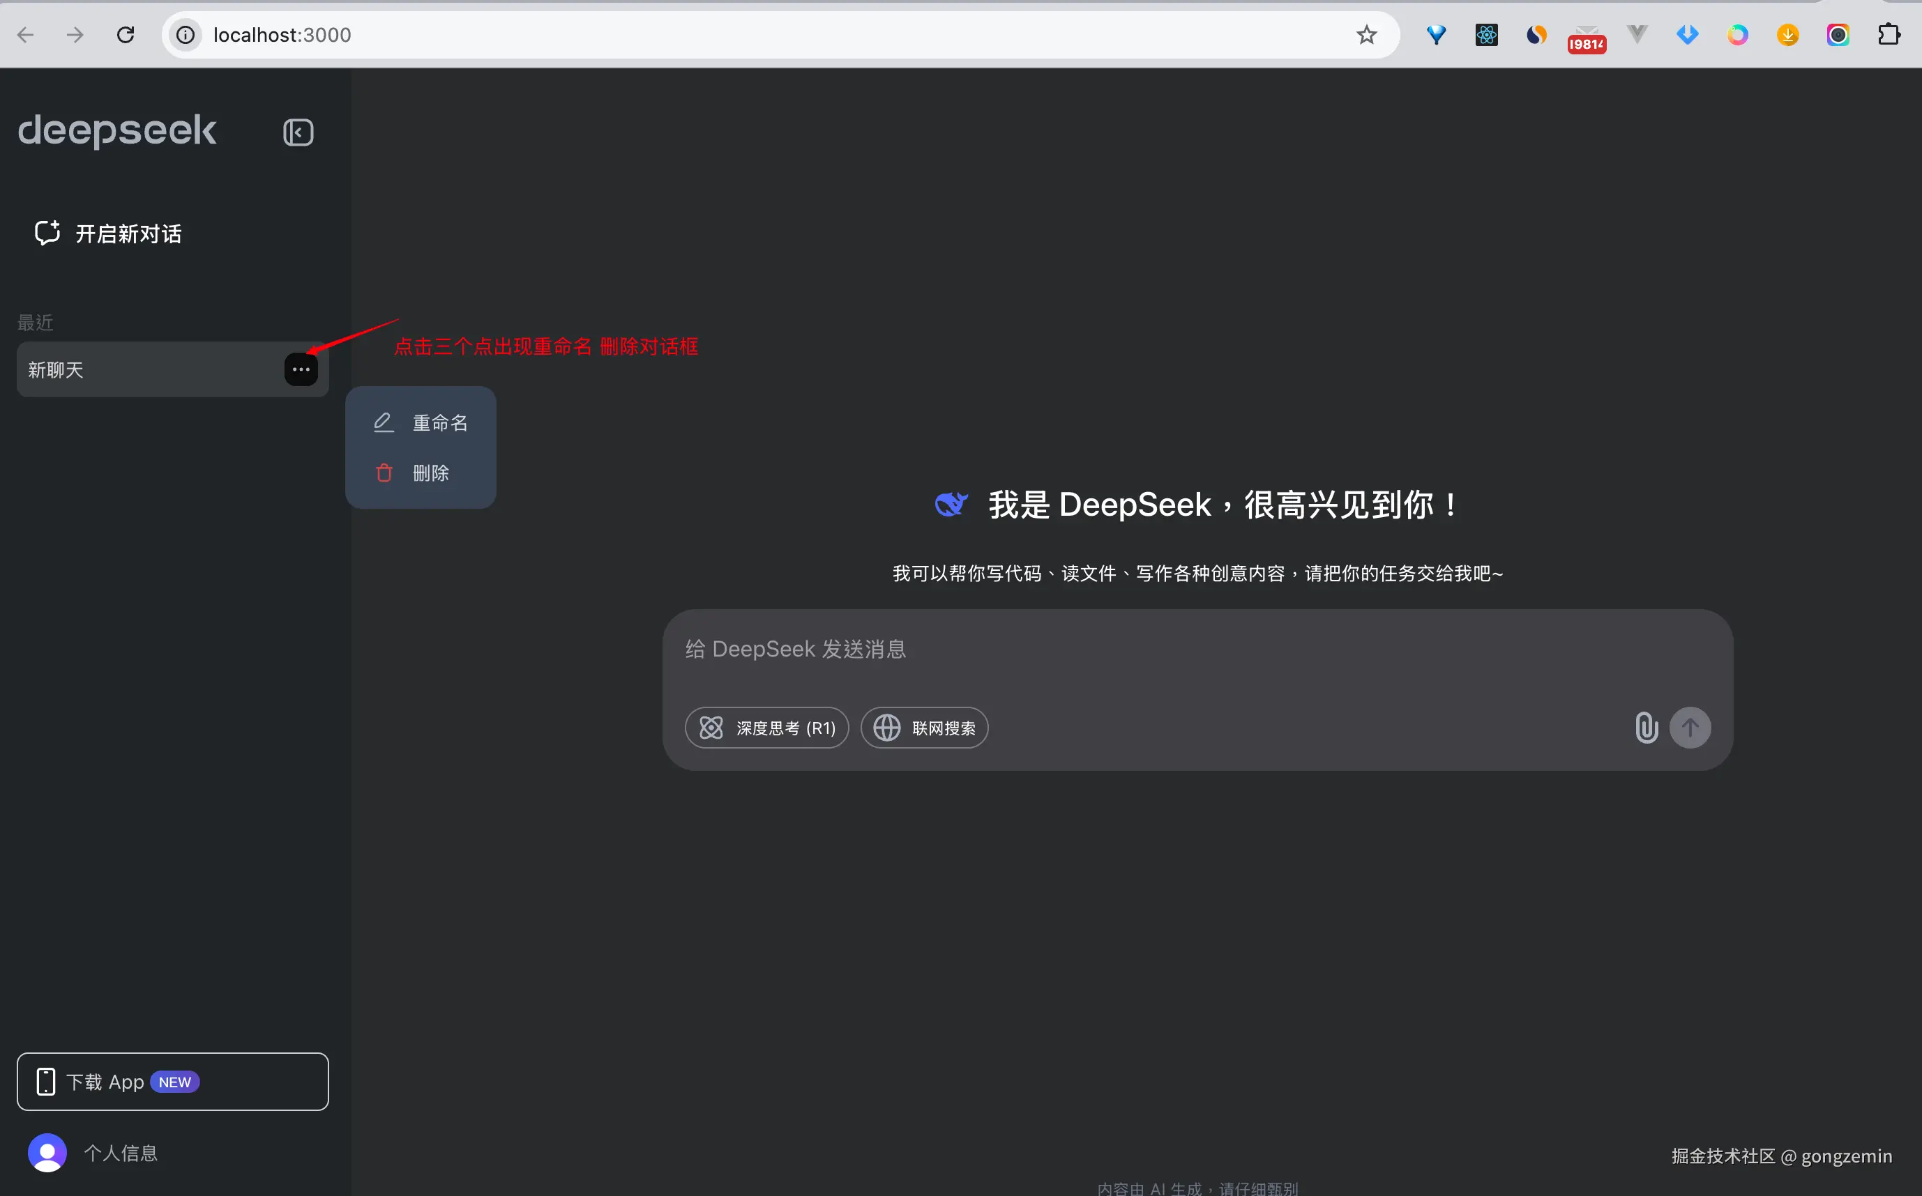This screenshot has width=1922, height=1196.
Task: Click the phone icon in 下载 App
Action: pos(46,1081)
